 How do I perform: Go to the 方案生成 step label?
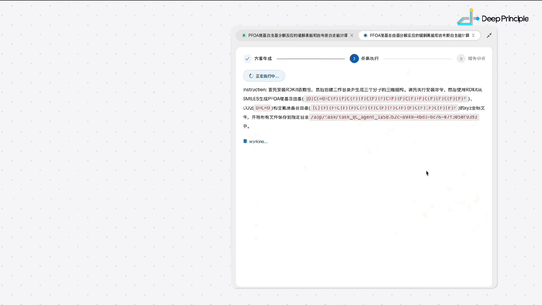click(263, 58)
